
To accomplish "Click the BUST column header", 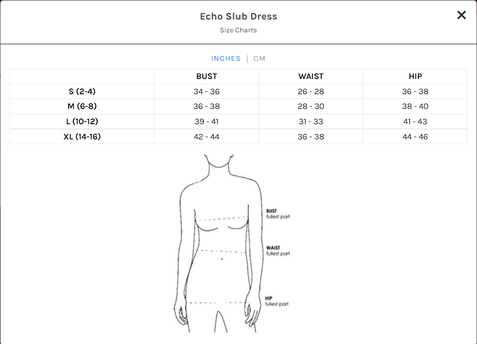I will pos(207,76).
